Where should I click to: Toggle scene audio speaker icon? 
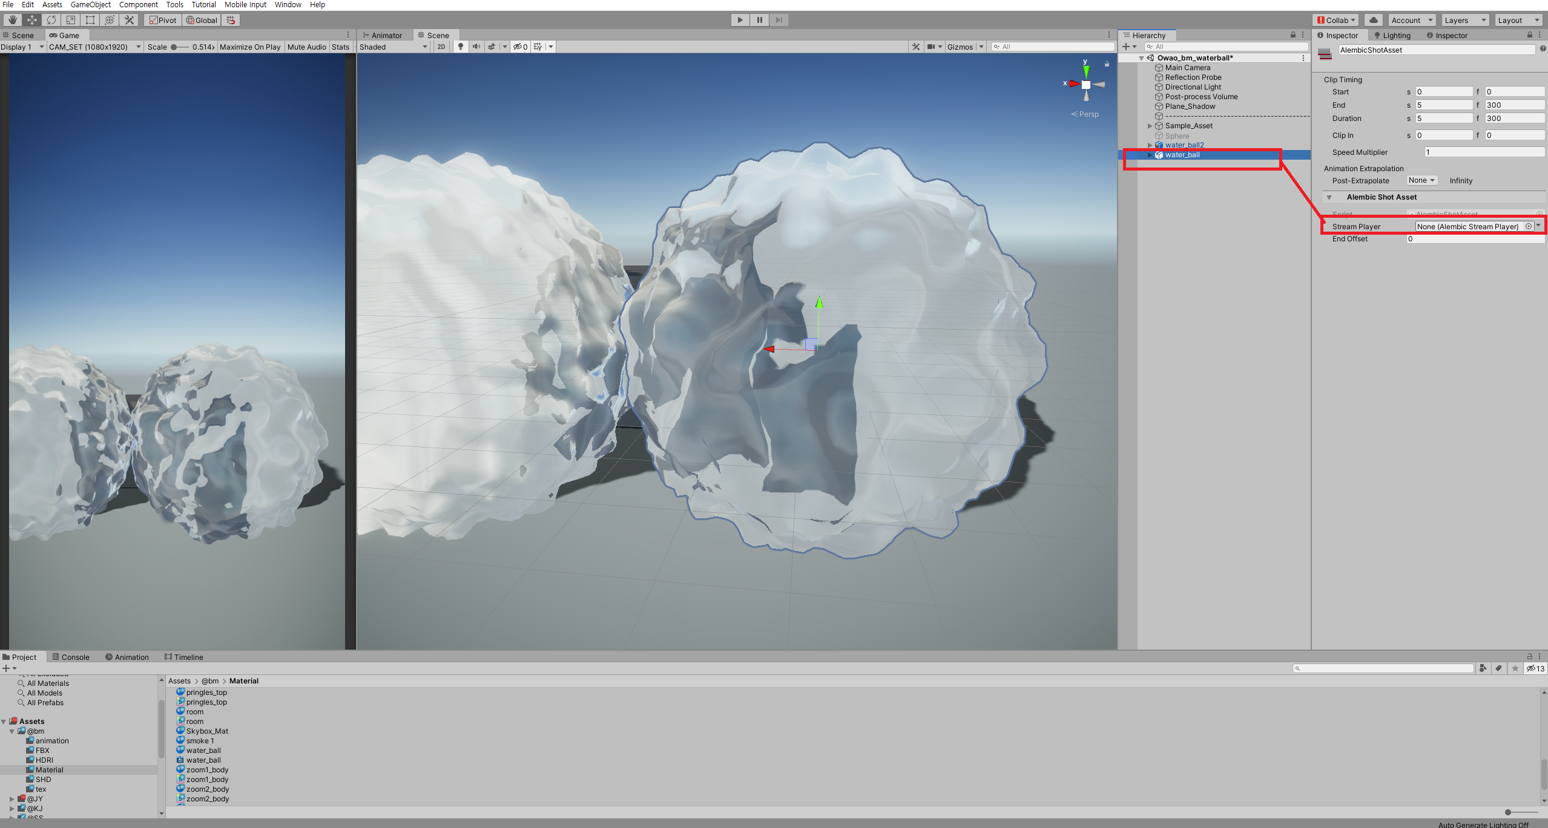[476, 47]
